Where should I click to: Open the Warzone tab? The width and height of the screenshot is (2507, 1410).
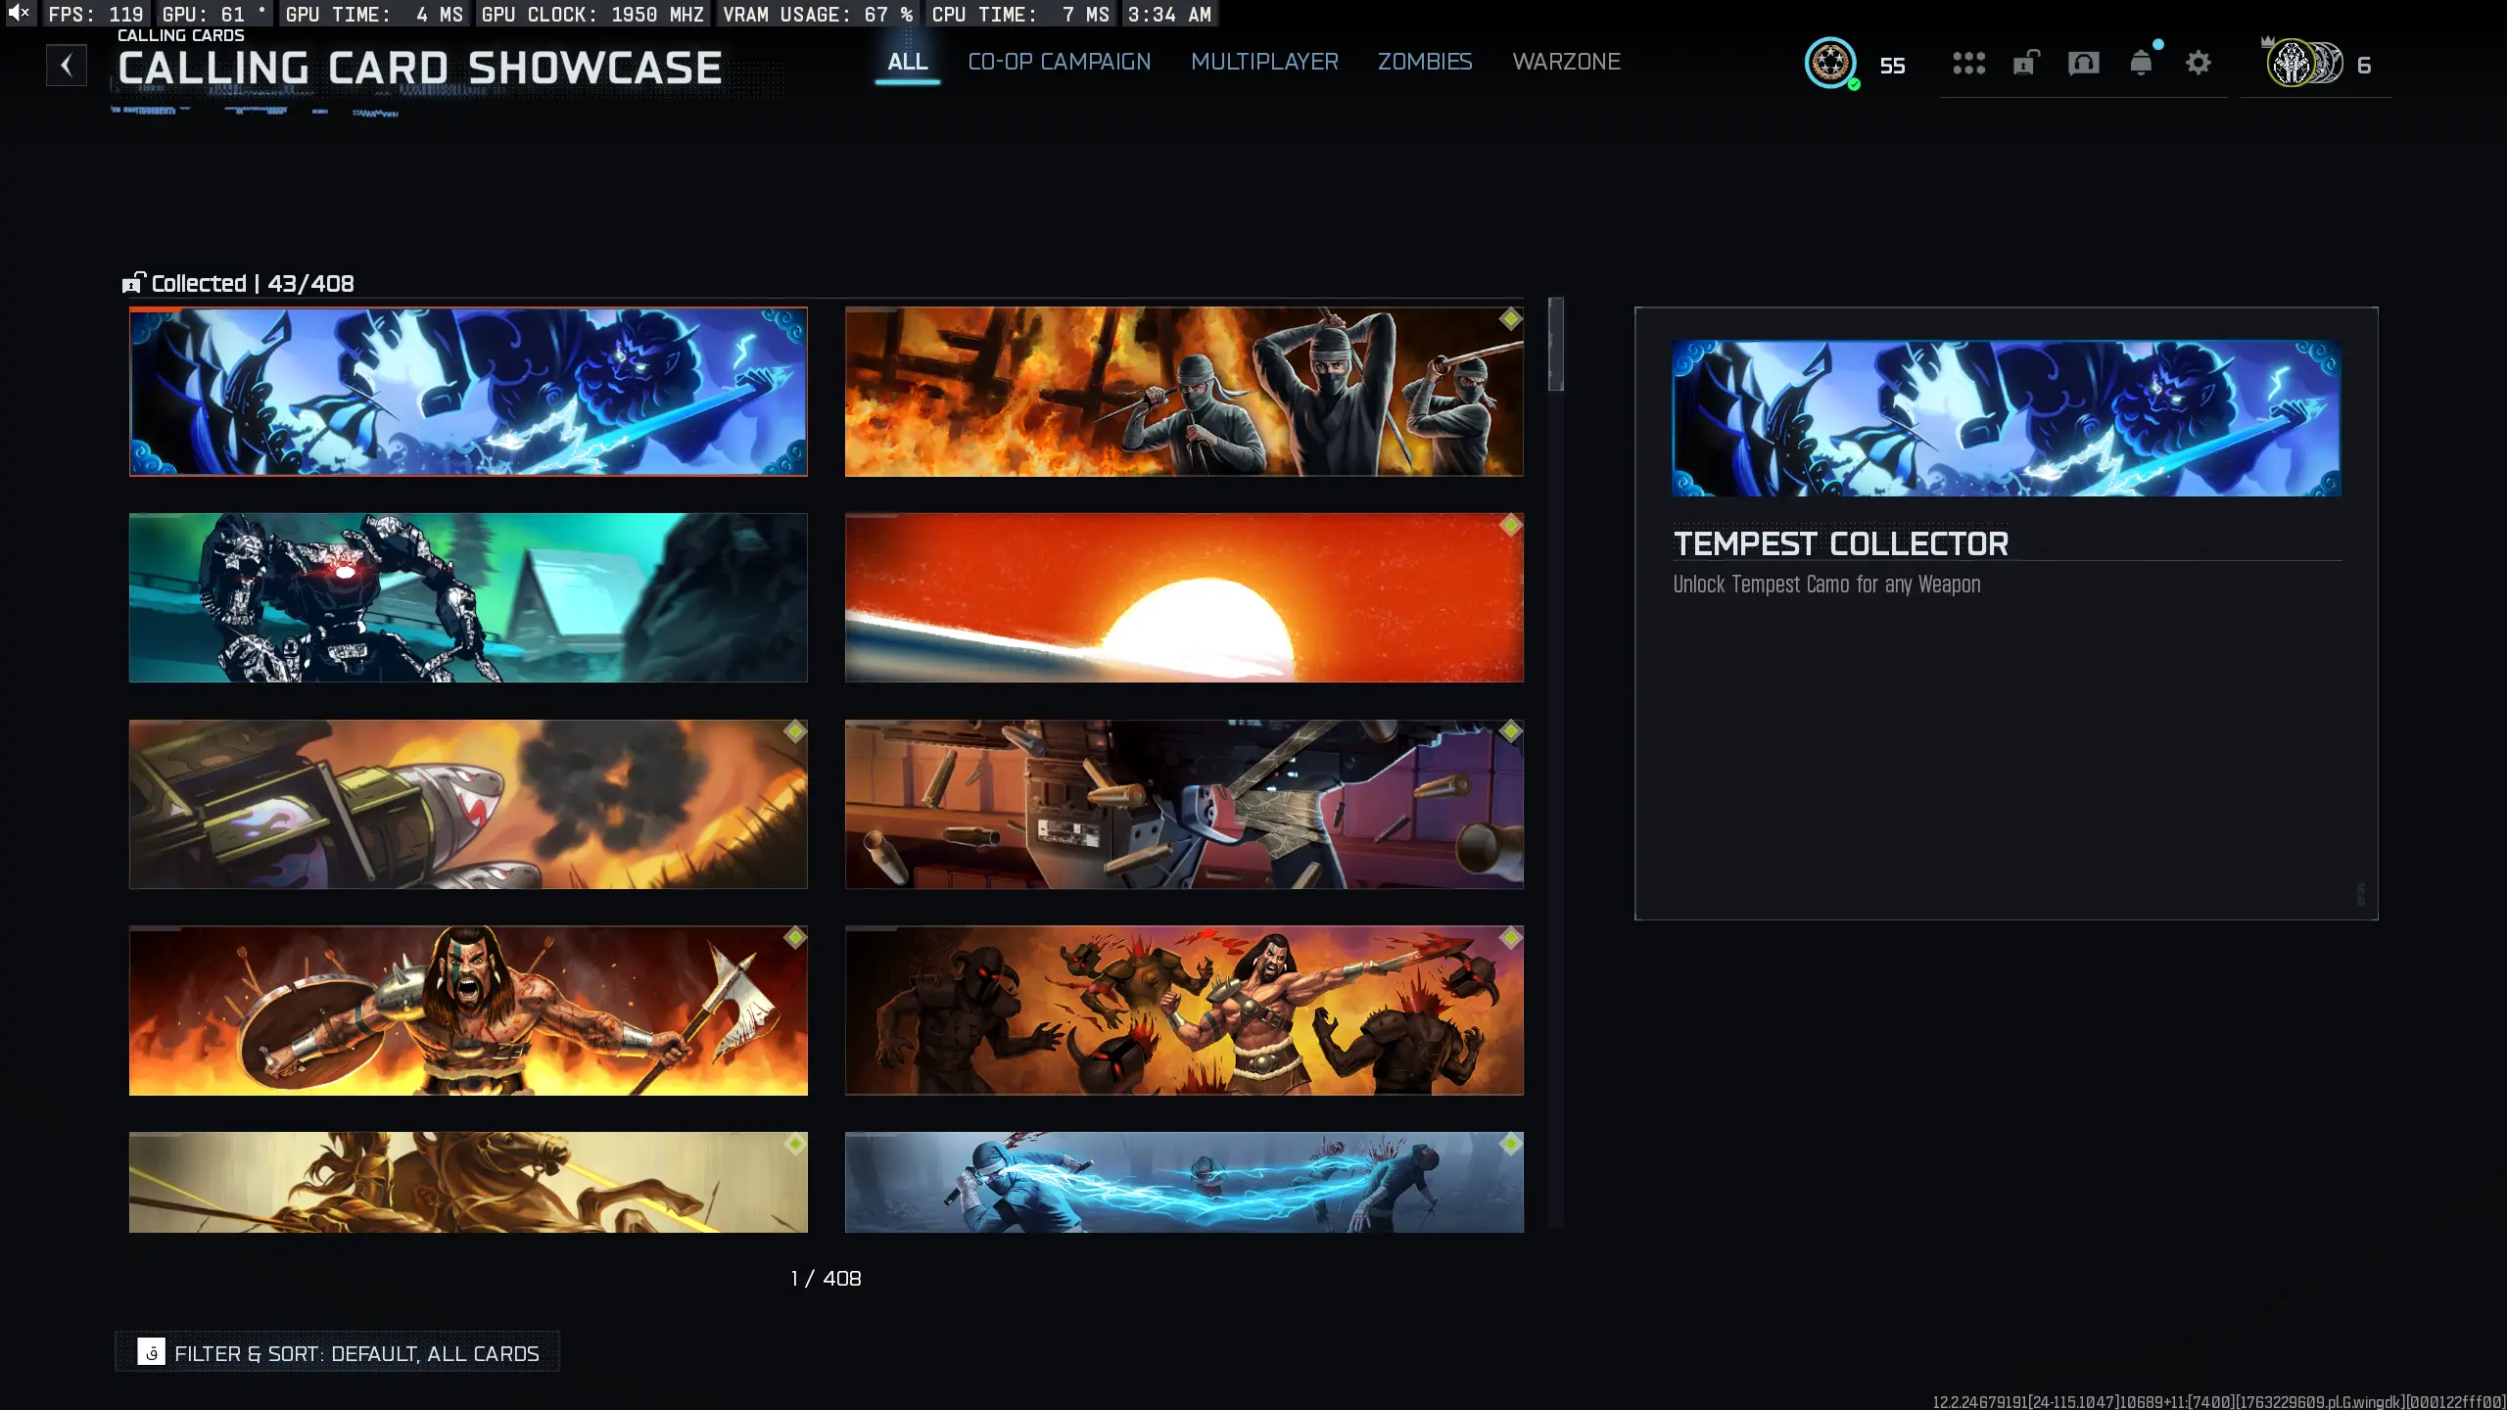1566,62
